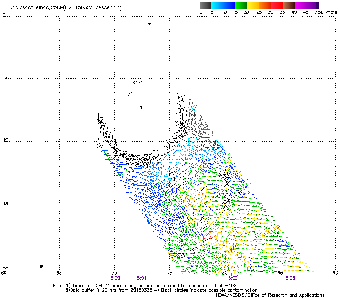The width and height of the screenshot is (339, 298).
Task: Click the red 30-35 knots legend color
Action: pos(277,6)
